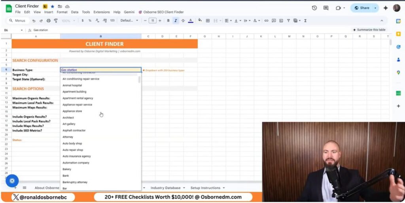Image resolution: width=405 pixels, height=203 pixels.
Task: Open the filter views dropdown
Action: (297, 20)
